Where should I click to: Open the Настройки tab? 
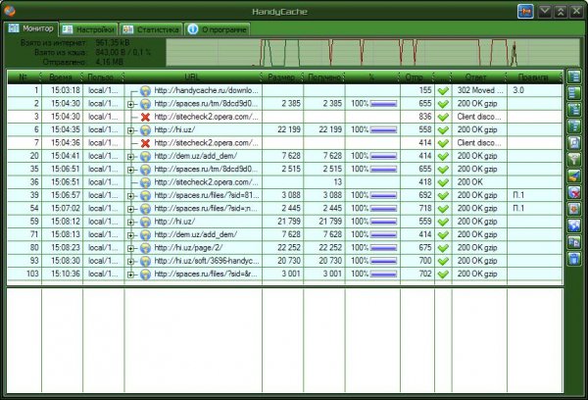click(x=89, y=29)
